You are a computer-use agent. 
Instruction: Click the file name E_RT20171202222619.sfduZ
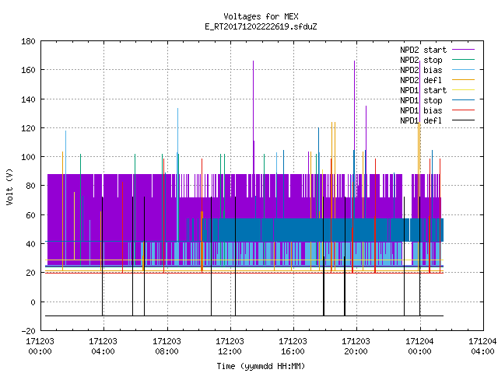261,26
